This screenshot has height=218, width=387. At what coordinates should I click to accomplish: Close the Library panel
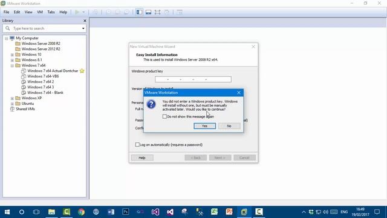click(85, 21)
